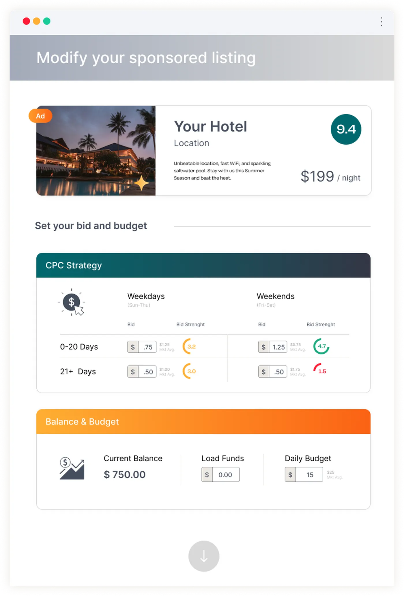Click the green 4.7 bid strength gauge

(321, 346)
